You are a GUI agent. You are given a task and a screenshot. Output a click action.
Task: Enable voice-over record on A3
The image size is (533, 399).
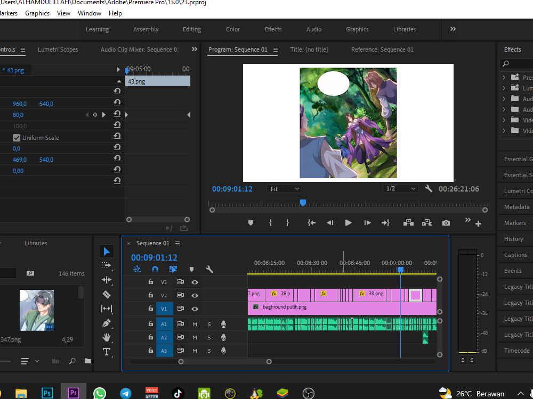tap(223, 351)
